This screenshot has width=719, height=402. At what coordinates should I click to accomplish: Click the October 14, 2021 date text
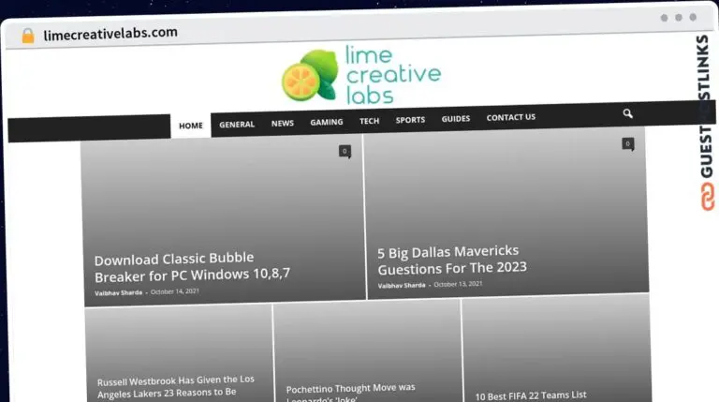tap(175, 291)
